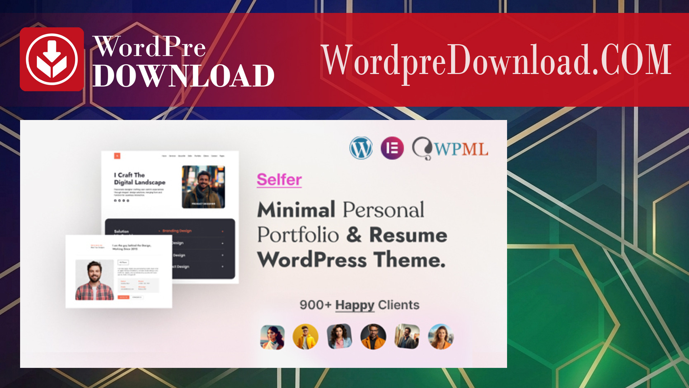Click the 'WordPress Theme.' heading line
This screenshot has width=689, height=388.
coord(351,260)
